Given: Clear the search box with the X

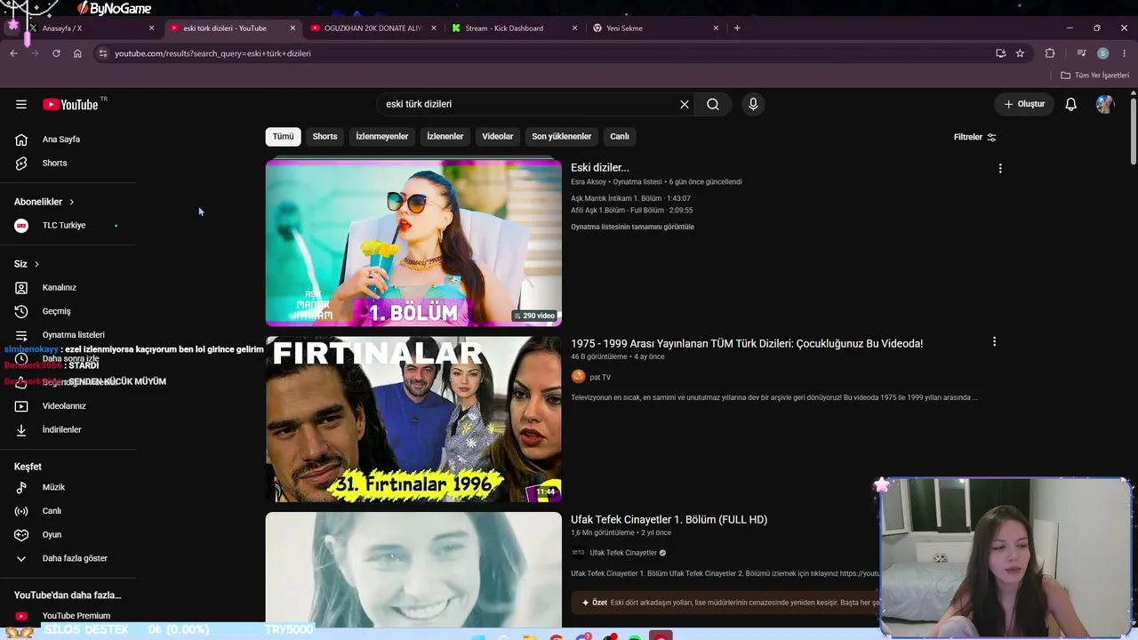Looking at the screenshot, I should (x=685, y=104).
